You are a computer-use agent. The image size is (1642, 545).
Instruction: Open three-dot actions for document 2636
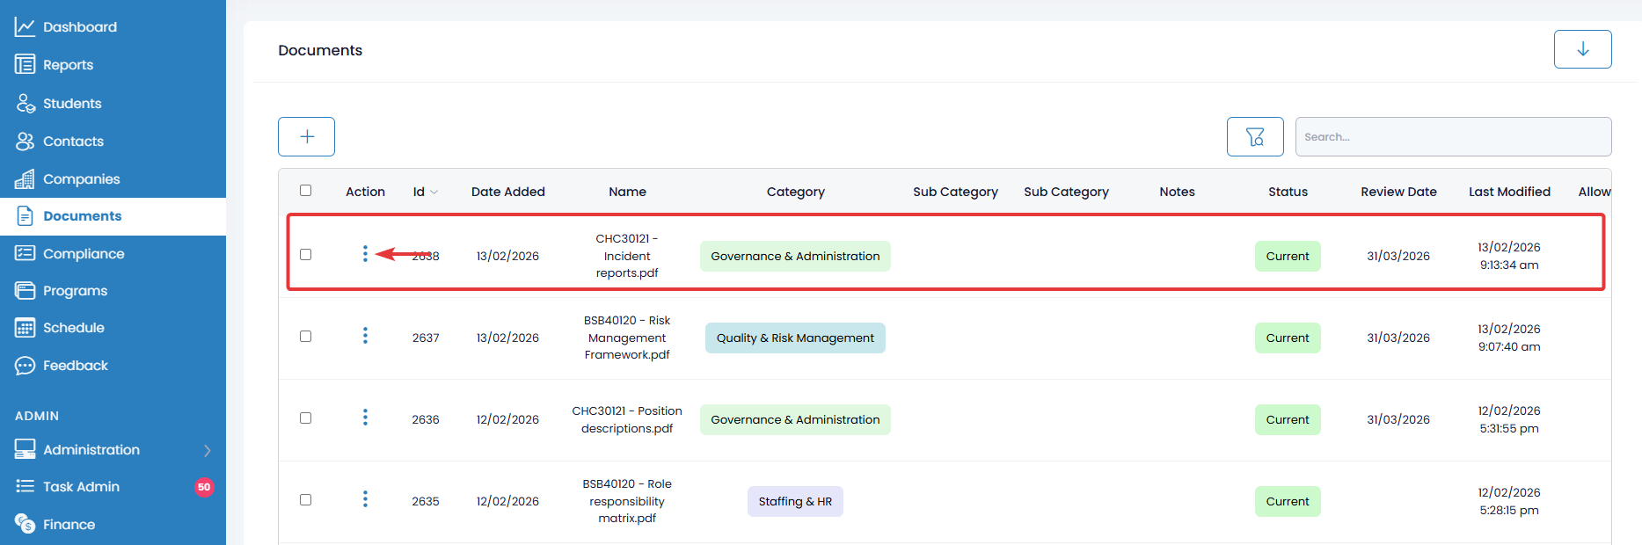(x=365, y=418)
